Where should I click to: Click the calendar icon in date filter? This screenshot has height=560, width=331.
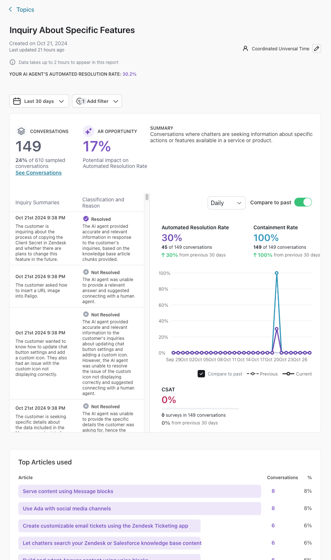tap(17, 101)
